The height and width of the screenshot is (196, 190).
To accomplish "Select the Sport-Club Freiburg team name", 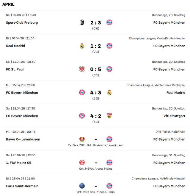I will tap(22, 23).
